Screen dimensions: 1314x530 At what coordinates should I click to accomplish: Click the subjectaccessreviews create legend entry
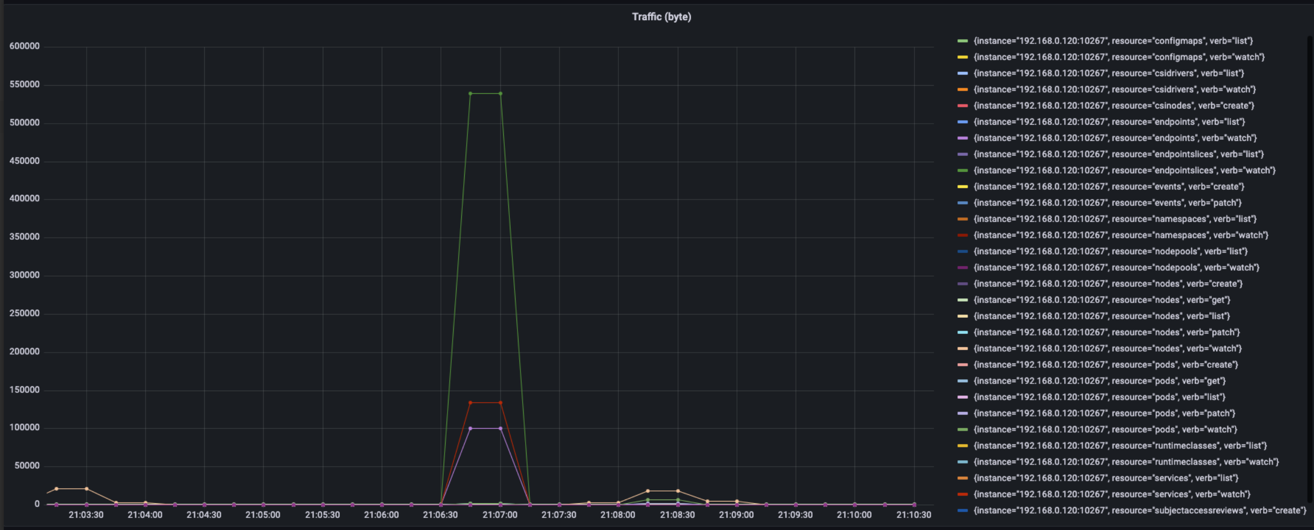click(1140, 510)
